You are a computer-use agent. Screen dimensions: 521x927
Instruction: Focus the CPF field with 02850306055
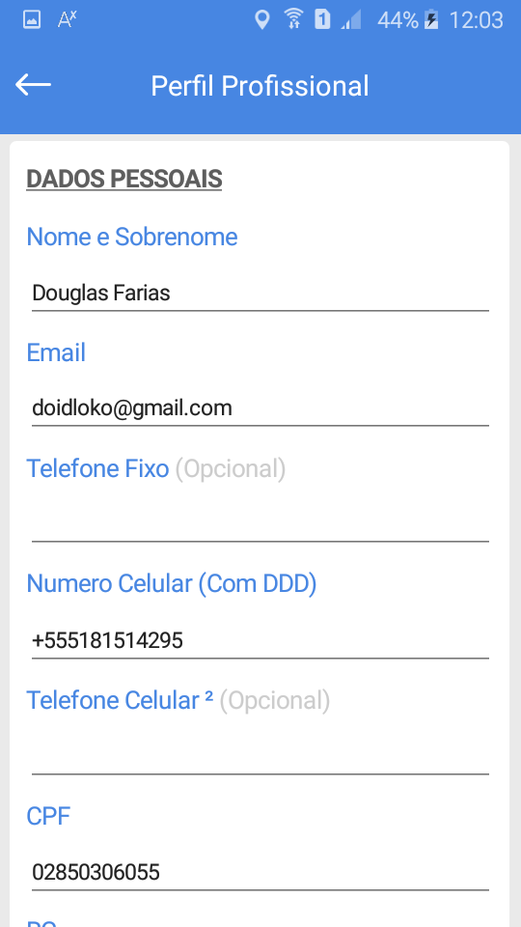[260, 872]
